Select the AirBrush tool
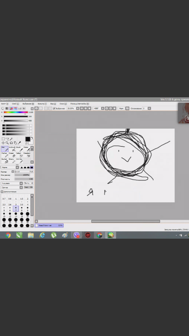This screenshot has width=189, height=336. (12, 149)
